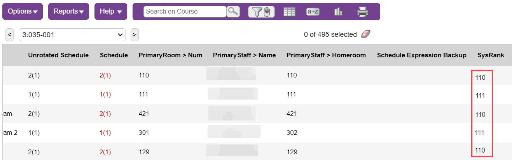
Task: Go to next record with right arrow
Action: click(135, 34)
